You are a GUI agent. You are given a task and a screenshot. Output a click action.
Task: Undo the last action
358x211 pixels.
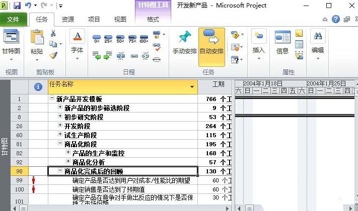pyautogui.click(x=28, y=5)
